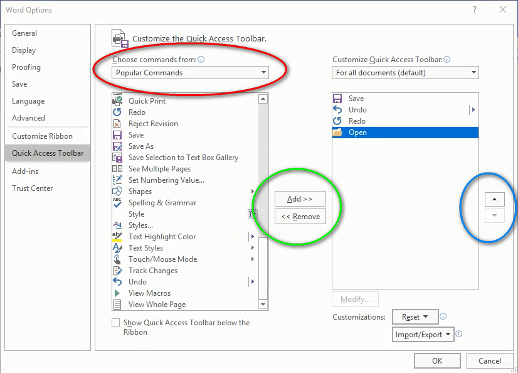Move selected command up with arrow button

[x=494, y=199]
